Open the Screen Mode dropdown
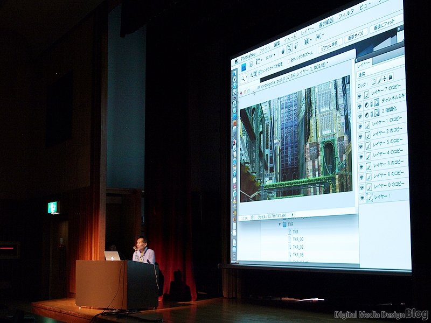 [319, 36]
